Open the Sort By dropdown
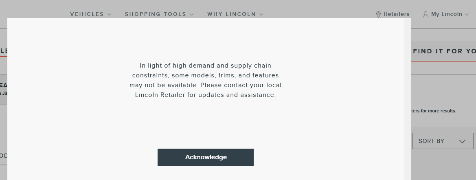The image size is (476, 180). [x=443, y=141]
